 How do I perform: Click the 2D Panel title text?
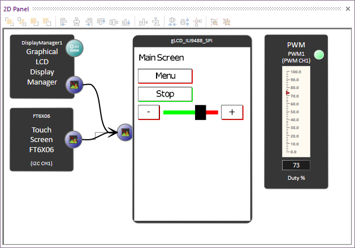(16, 9)
